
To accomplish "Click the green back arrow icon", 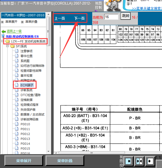I will click(x=4, y=31).
